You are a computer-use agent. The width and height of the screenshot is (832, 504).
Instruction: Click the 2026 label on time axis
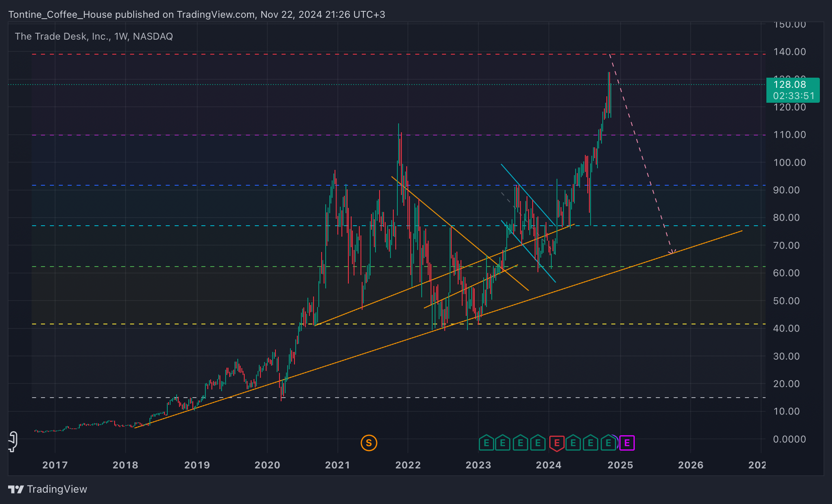pos(691,465)
